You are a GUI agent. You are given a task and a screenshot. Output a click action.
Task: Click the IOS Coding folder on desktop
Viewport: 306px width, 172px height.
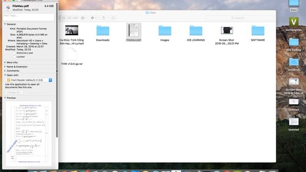point(294,42)
